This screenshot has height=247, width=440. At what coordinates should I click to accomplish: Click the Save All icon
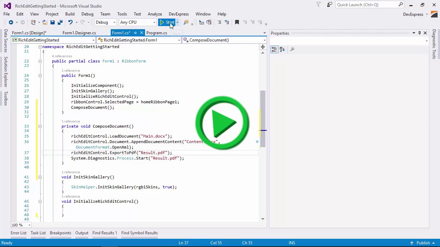tap(60, 22)
